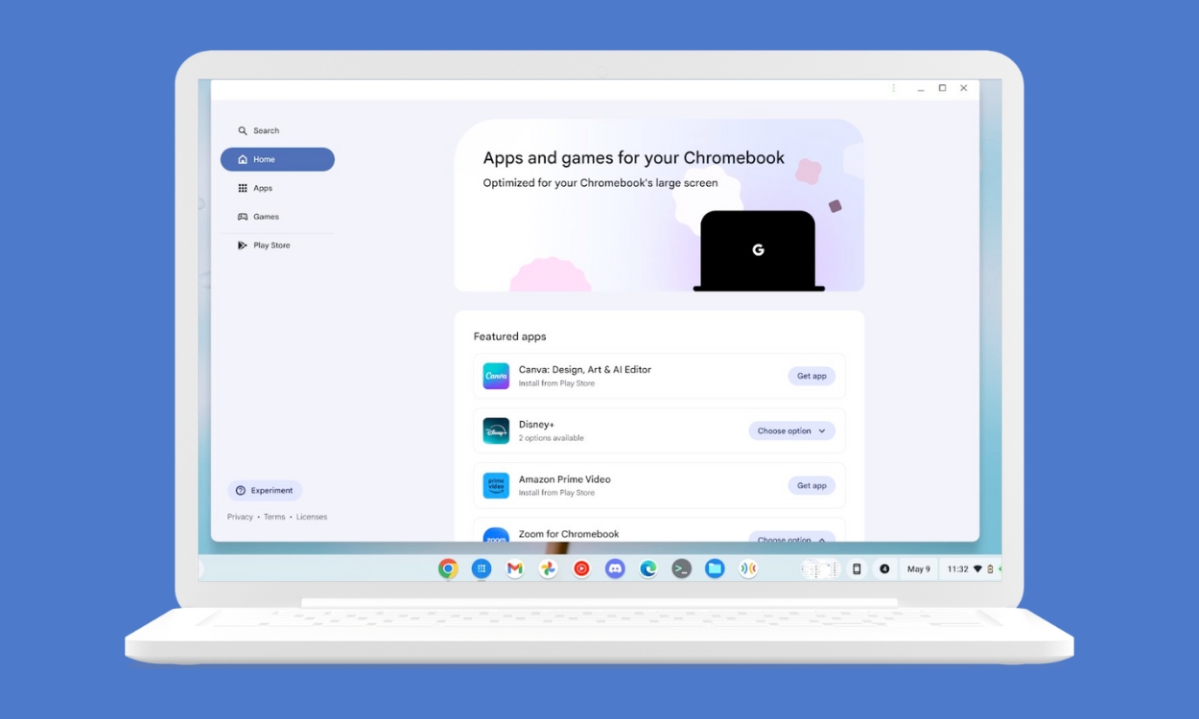Viewport: 1199px width, 719px height.
Task: Open the Privacy link
Action: coord(239,516)
